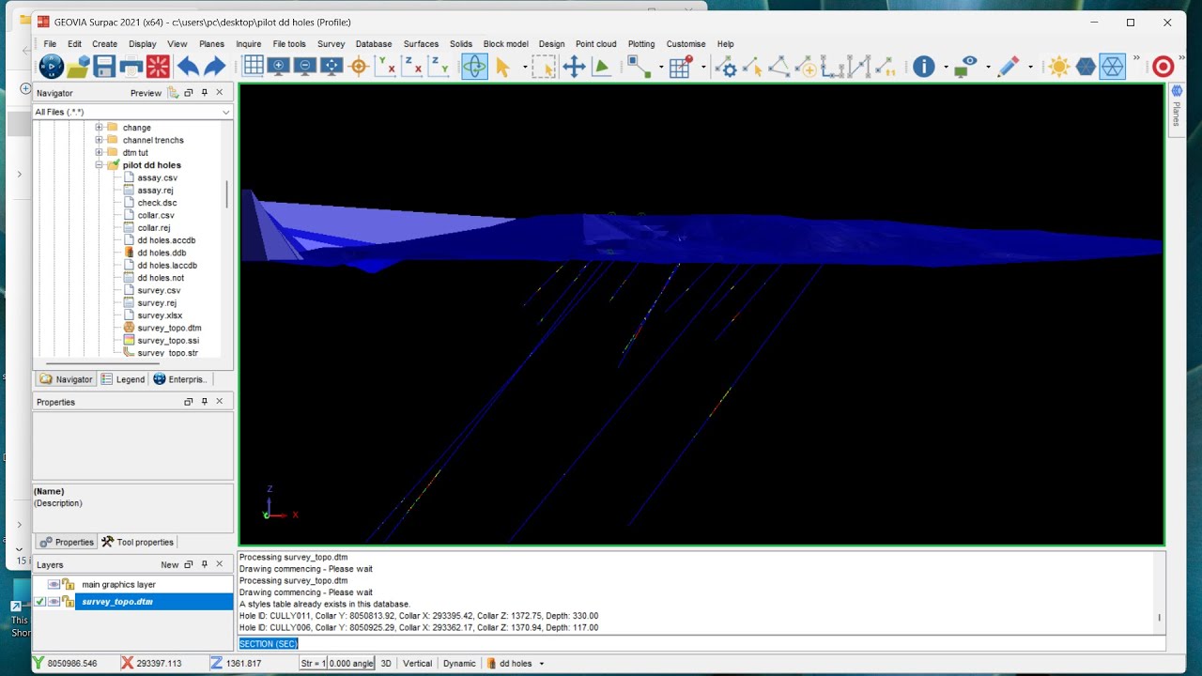The height and width of the screenshot is (676, 1202).
Task: Select the yellow pointer selection tool
Action: 502,67
